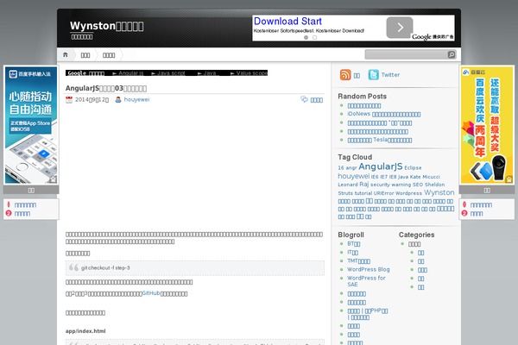Click the search magnifier button

click(452, 54)
